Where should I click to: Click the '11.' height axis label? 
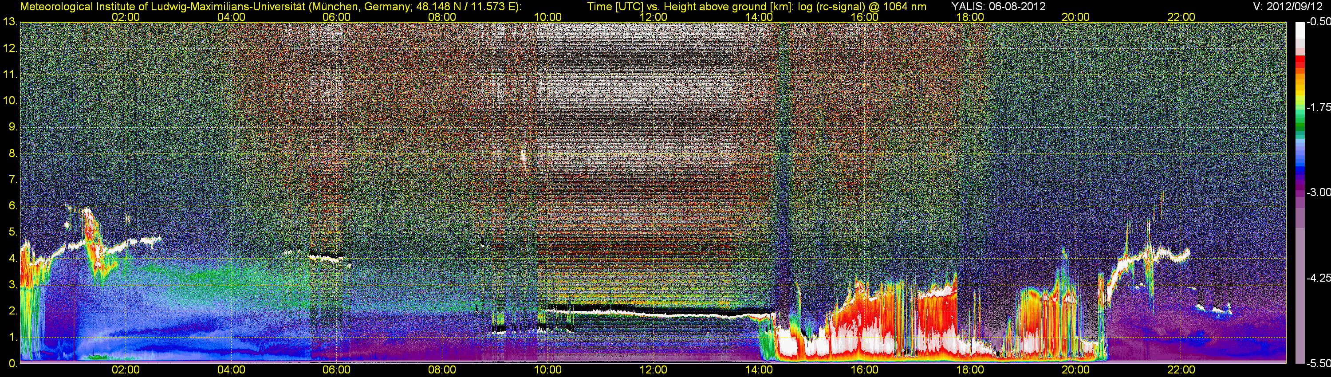(x=10, y=75)
